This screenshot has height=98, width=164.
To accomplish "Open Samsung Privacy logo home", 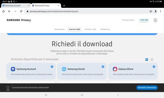I will tap(19, 20).
